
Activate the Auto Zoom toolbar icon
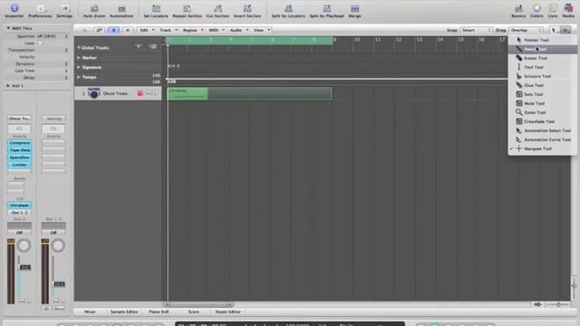[x=94, y=11]
